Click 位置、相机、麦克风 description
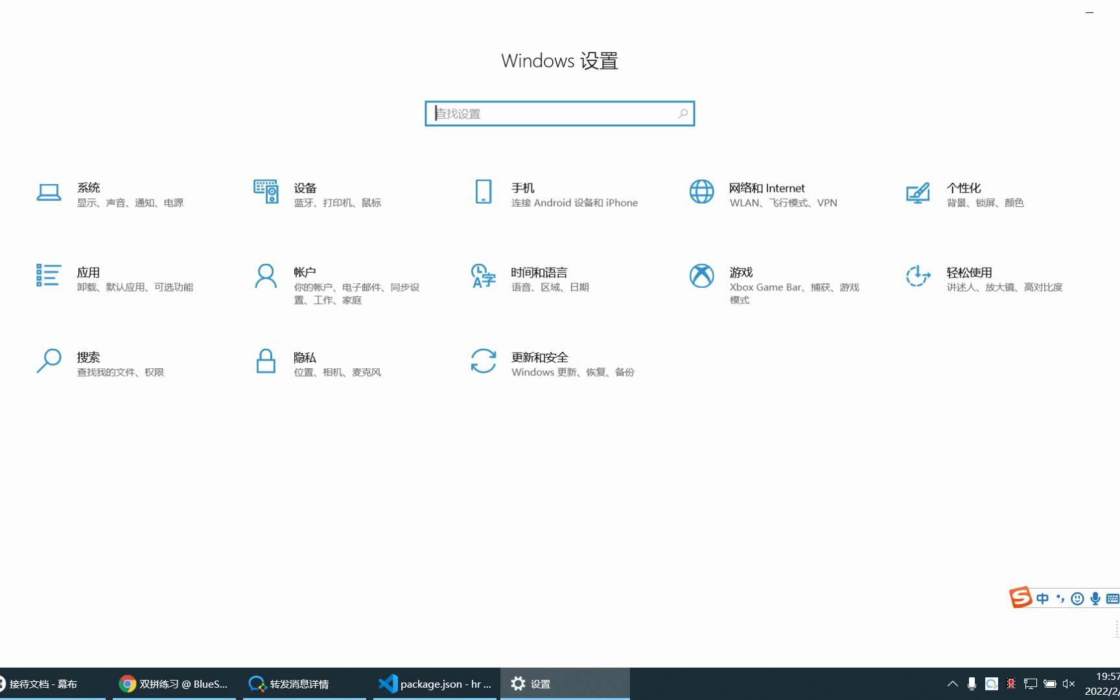1120x700 pixels. pyautogui.click(x=337, y=372)
